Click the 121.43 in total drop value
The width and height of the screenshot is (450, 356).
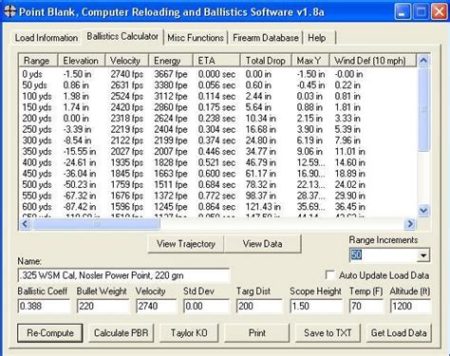point(263,207)
